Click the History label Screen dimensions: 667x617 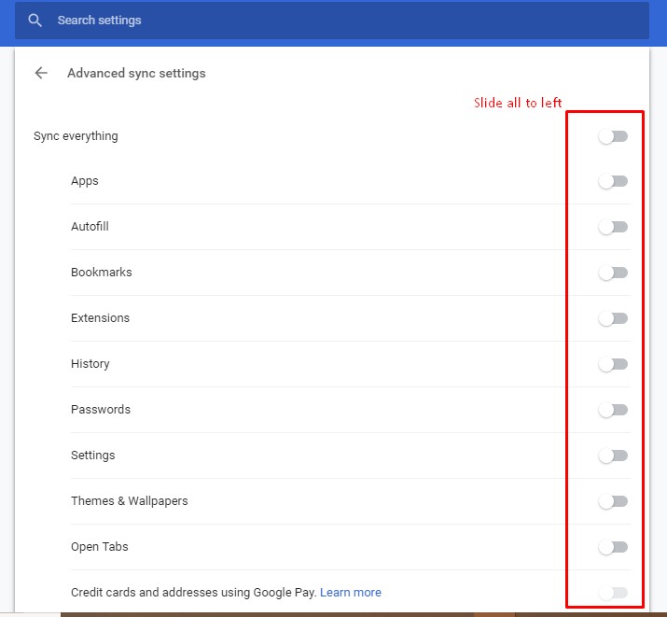(x=90, y=364)
